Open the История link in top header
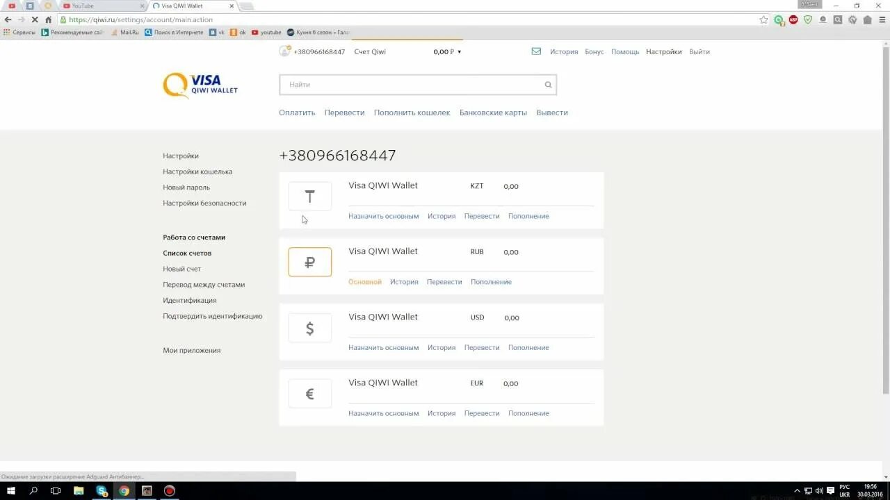 [564, 52]
